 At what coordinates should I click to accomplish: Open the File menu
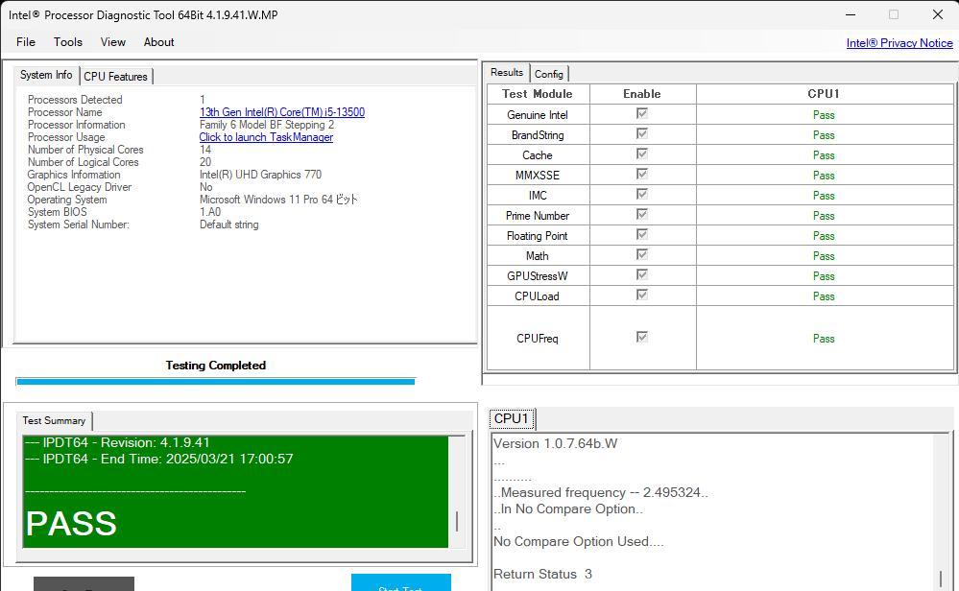[26, 42]
